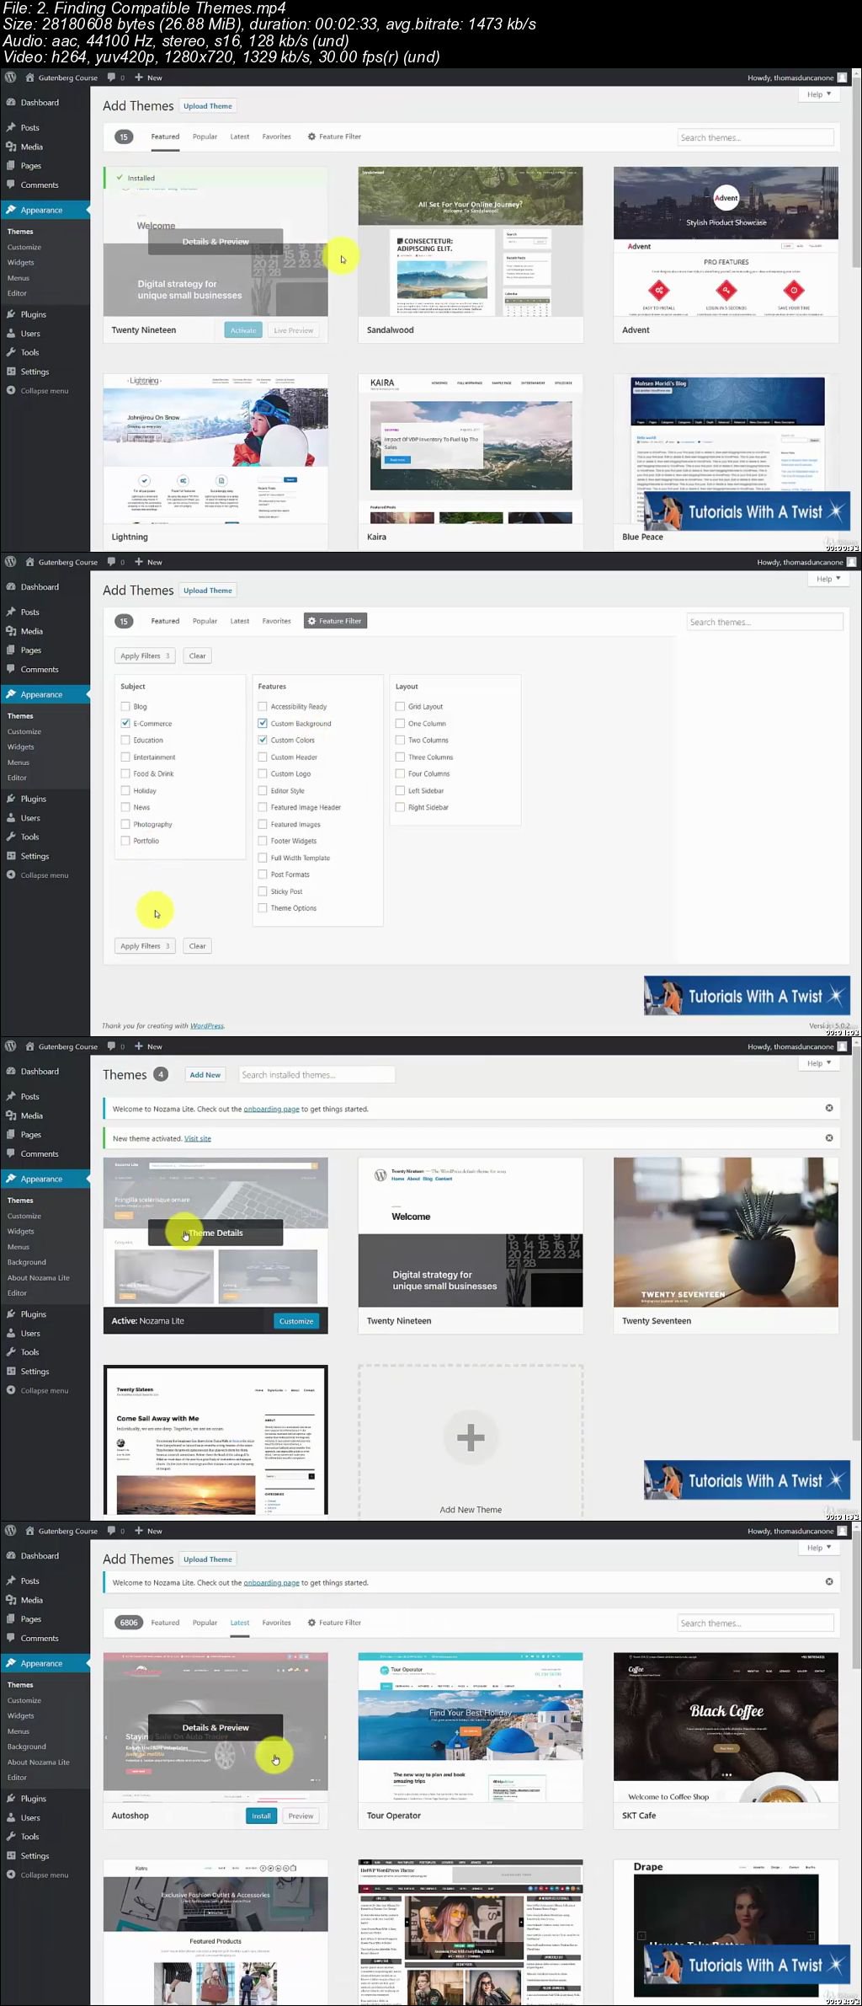
Task: Click Clear button below the filter columns
Action: (x=197, y=946)
